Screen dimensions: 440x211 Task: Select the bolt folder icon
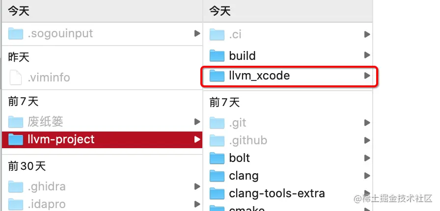(x=217, y=158)
